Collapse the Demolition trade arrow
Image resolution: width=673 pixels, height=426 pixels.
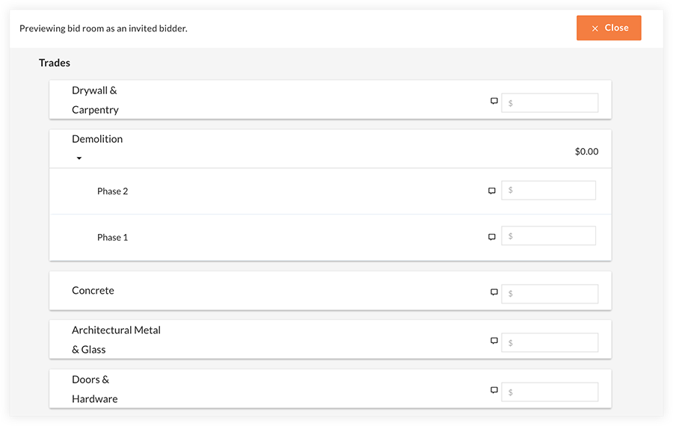79,158
